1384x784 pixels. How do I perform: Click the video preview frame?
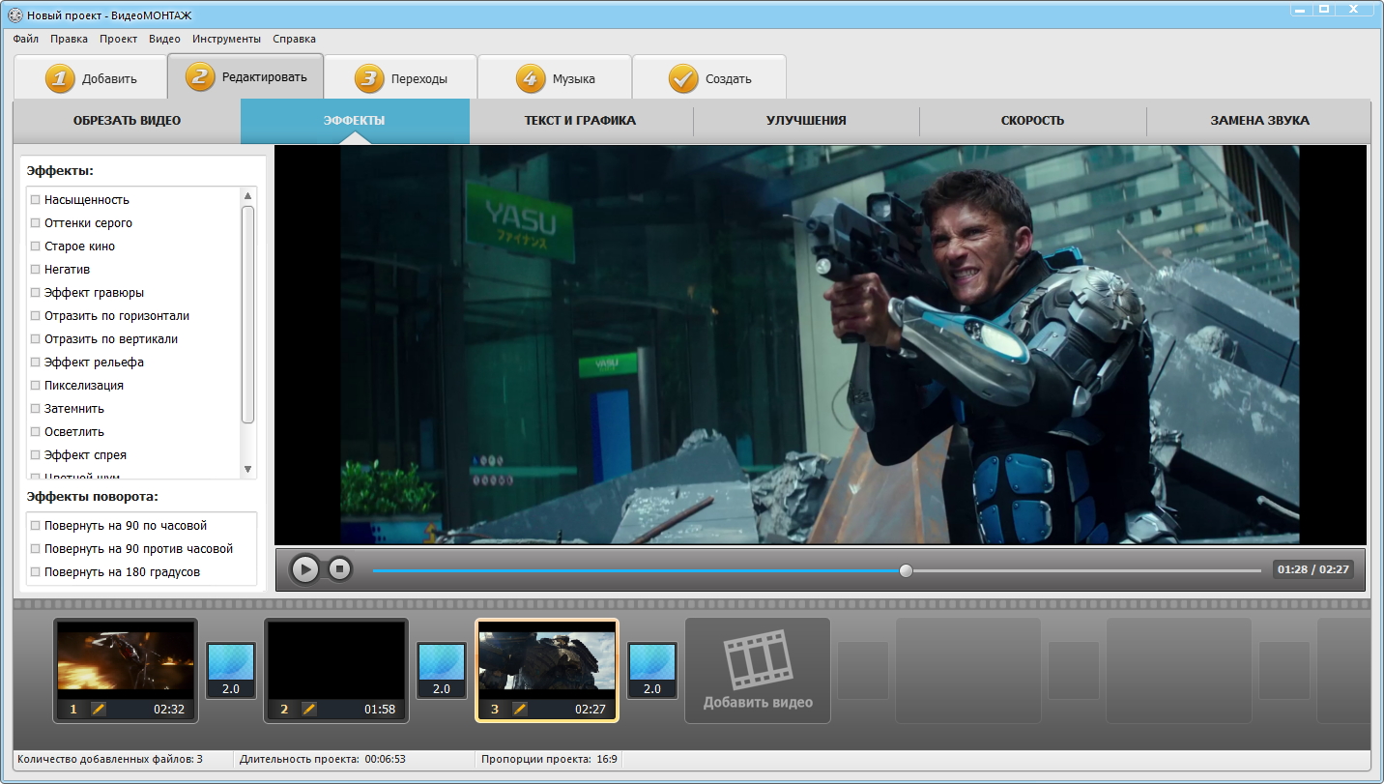click(820, 345)
